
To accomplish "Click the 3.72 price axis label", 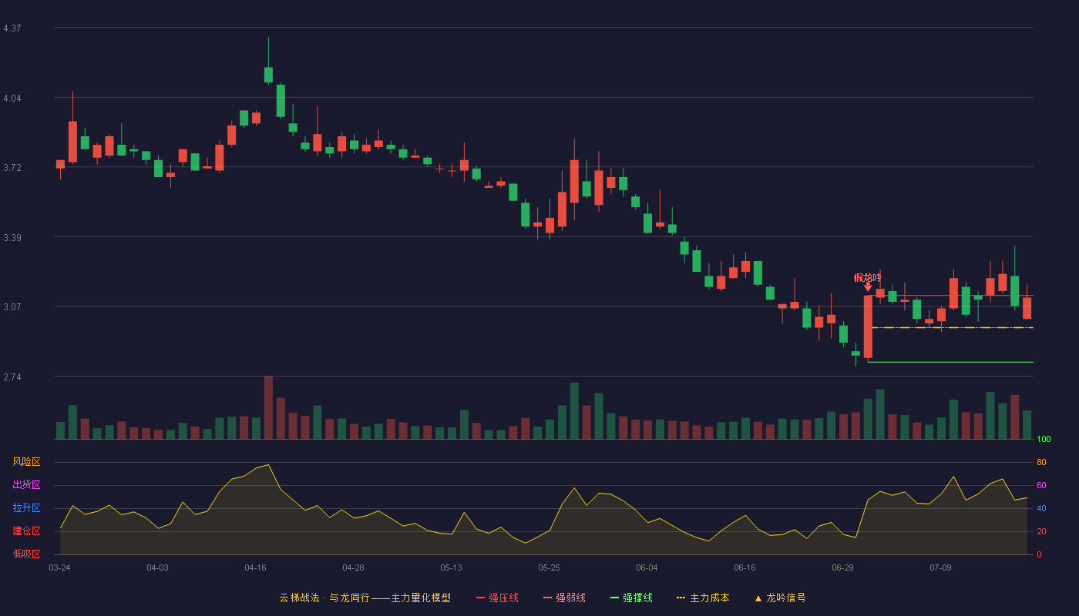I will 12,168.
